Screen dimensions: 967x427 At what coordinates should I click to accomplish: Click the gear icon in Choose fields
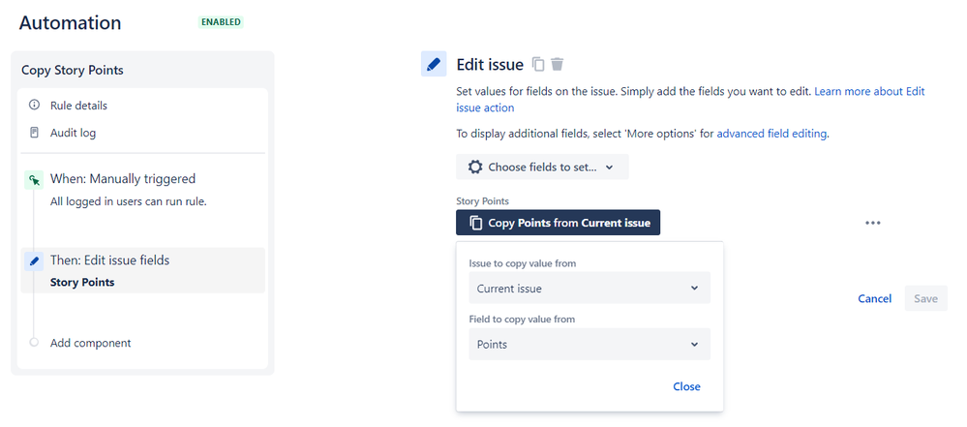[474, 167]
